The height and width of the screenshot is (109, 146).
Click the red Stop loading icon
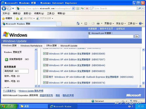pyautogui.click(x=87, y=8)
